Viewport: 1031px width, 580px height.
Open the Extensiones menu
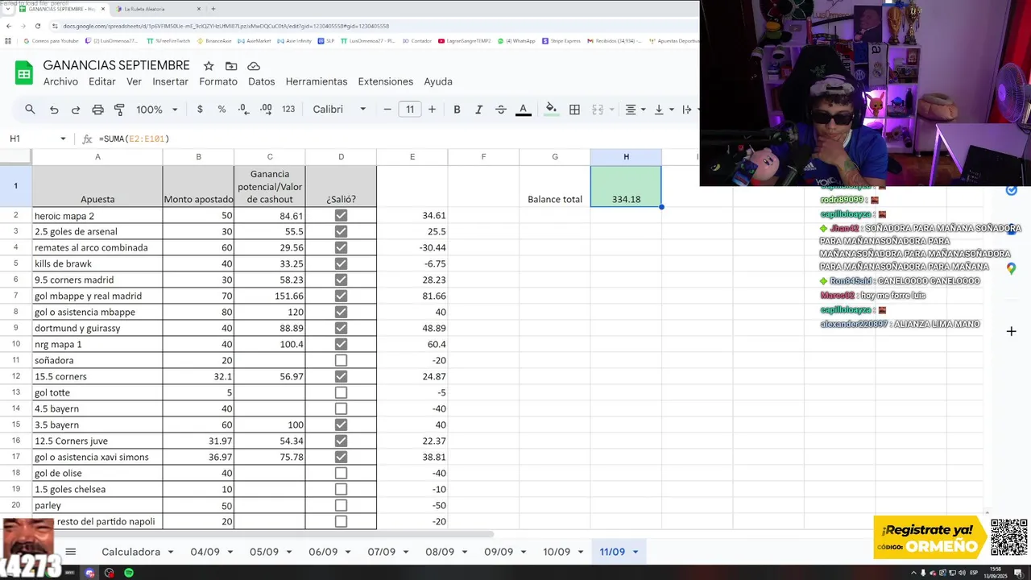386,81
